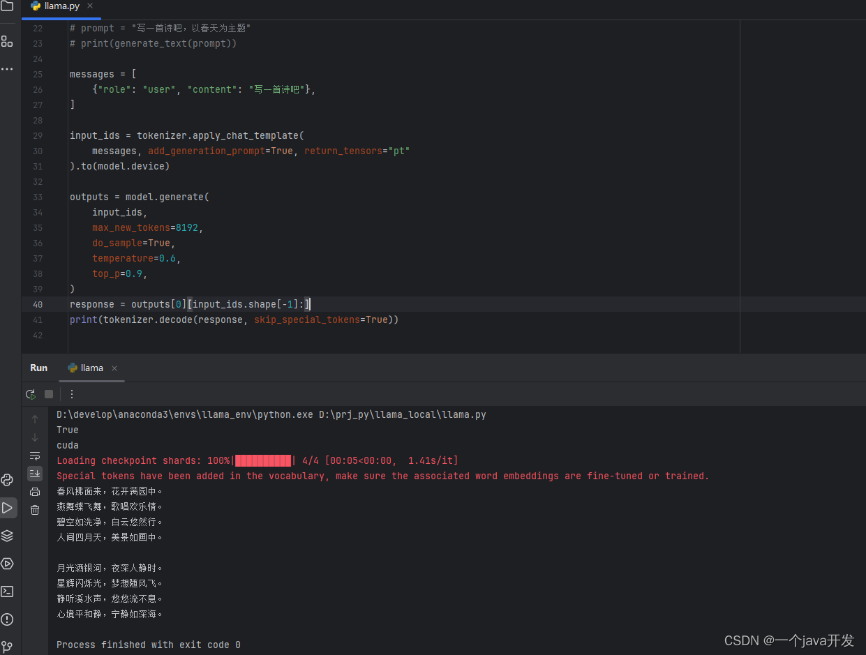Open the Structure tool window icon
866x655 pixels.
7,42
